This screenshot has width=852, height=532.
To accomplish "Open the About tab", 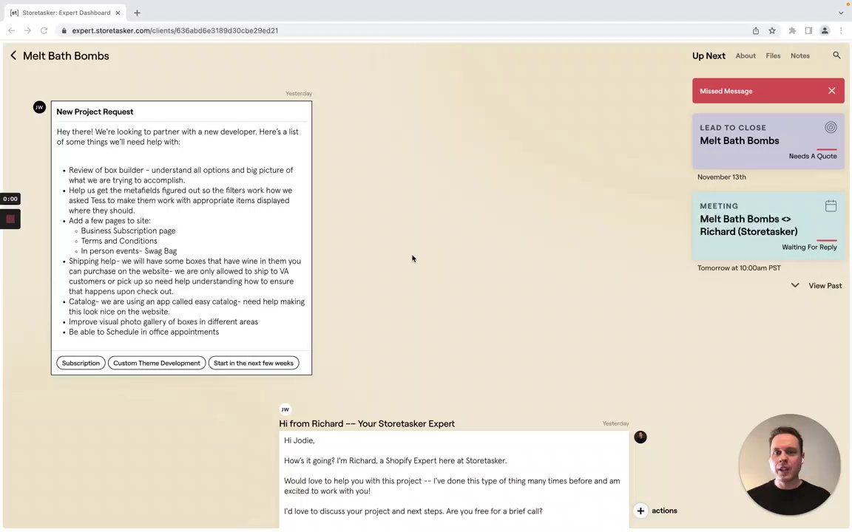I will click(x=745, y=55).
